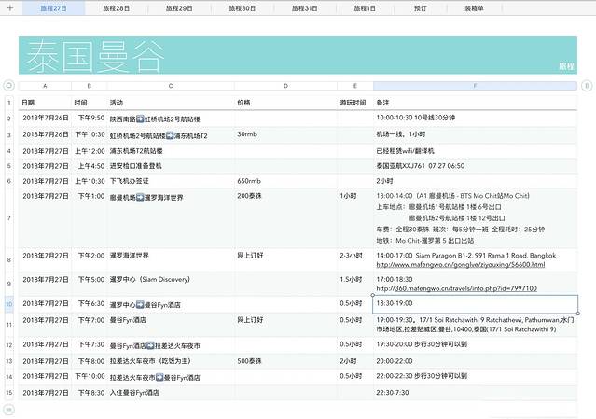Select row header 7
The width and height of the screenshot is (596, 419).
pyautogui.click(x=9, y=218)
